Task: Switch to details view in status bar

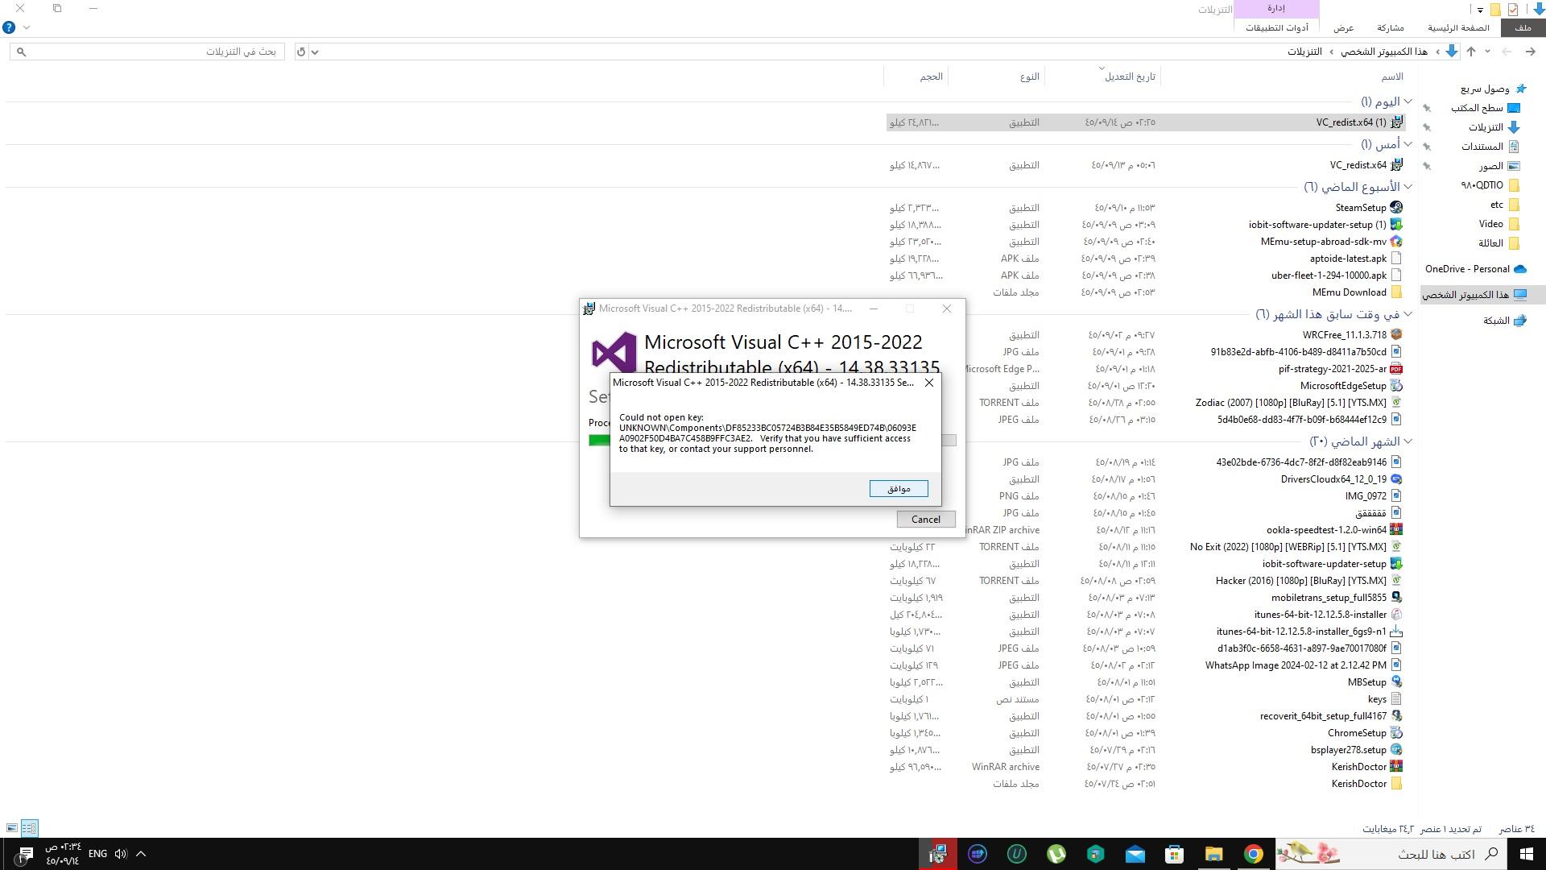Action: pyautogui.click(x=29, y=828)
